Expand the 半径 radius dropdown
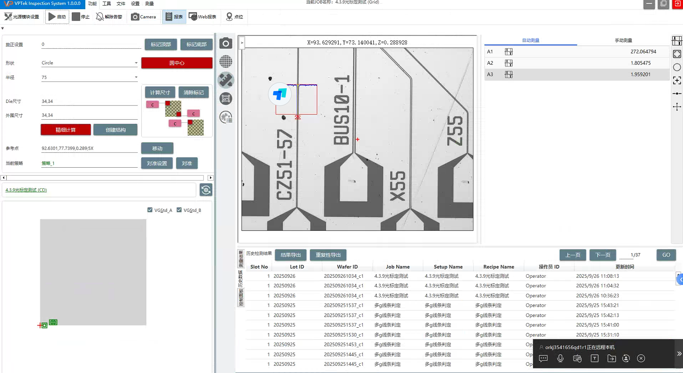683x373 pixels. (136, 77)
